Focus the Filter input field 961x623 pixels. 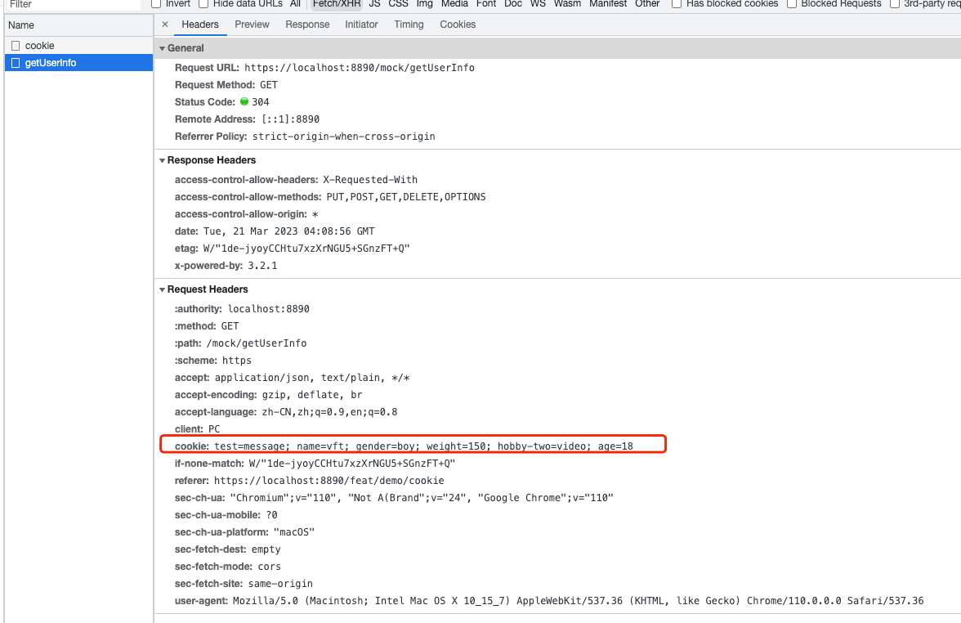click(x=73, y=4)
